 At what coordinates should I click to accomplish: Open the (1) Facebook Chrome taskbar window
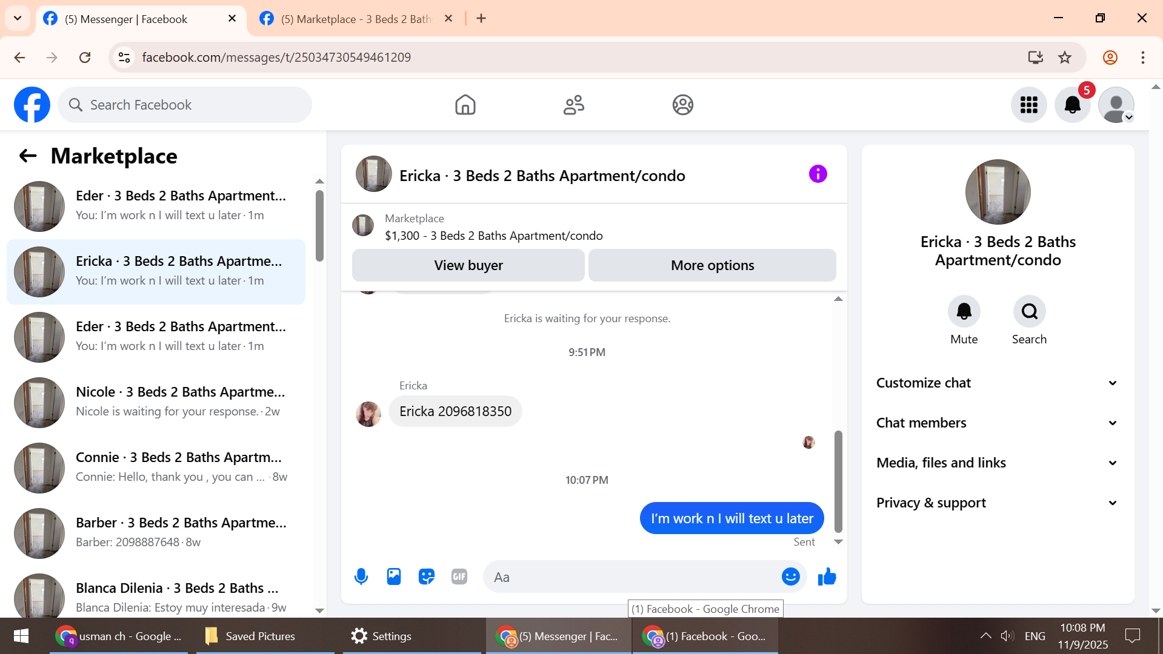[x=705, y=636]
